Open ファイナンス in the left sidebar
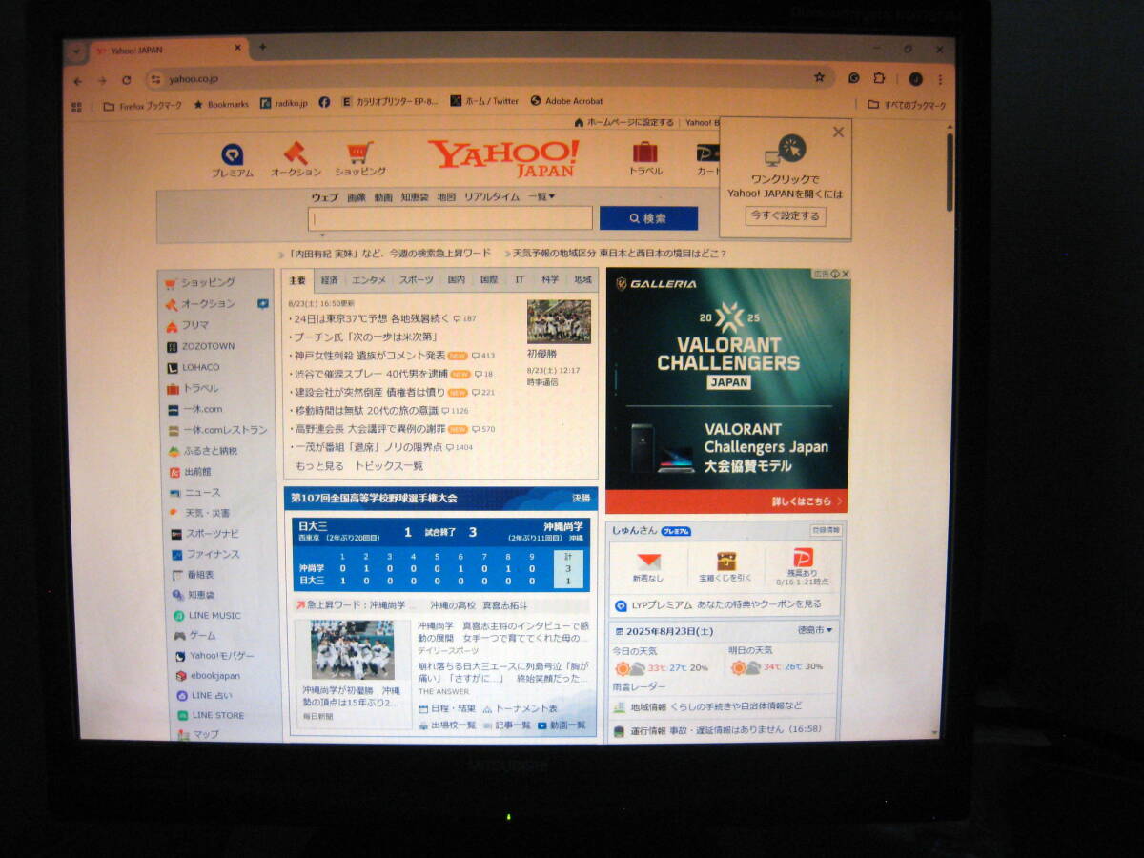Viewport: 1144px width, 858px height. tap(206, 554)
